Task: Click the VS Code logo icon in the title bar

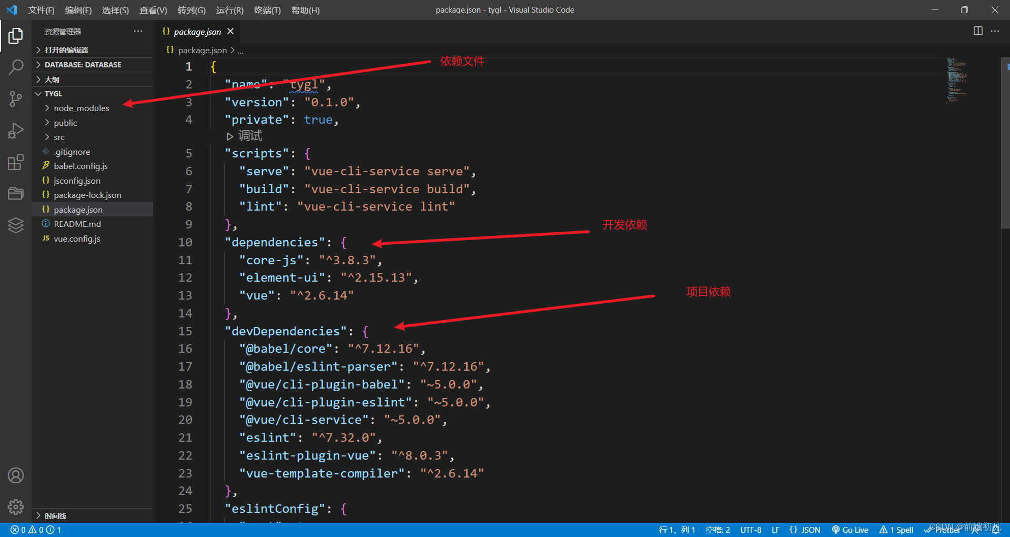Action: (12, 10)
